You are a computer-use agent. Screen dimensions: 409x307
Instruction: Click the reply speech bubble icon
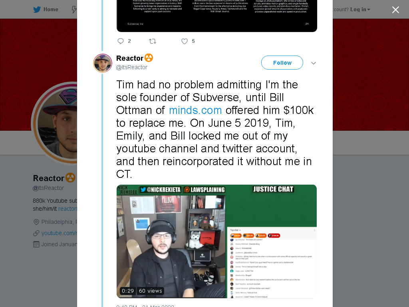pos(121,41)
